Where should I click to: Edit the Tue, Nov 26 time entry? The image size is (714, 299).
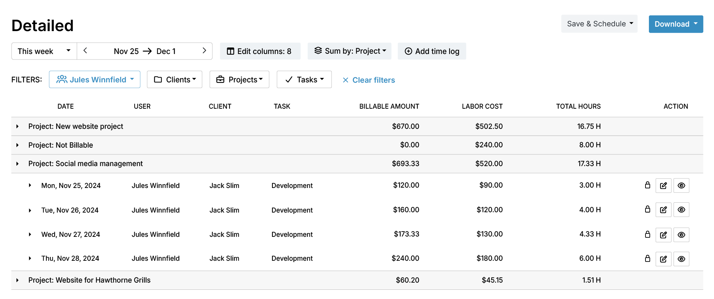click(663, 210)
